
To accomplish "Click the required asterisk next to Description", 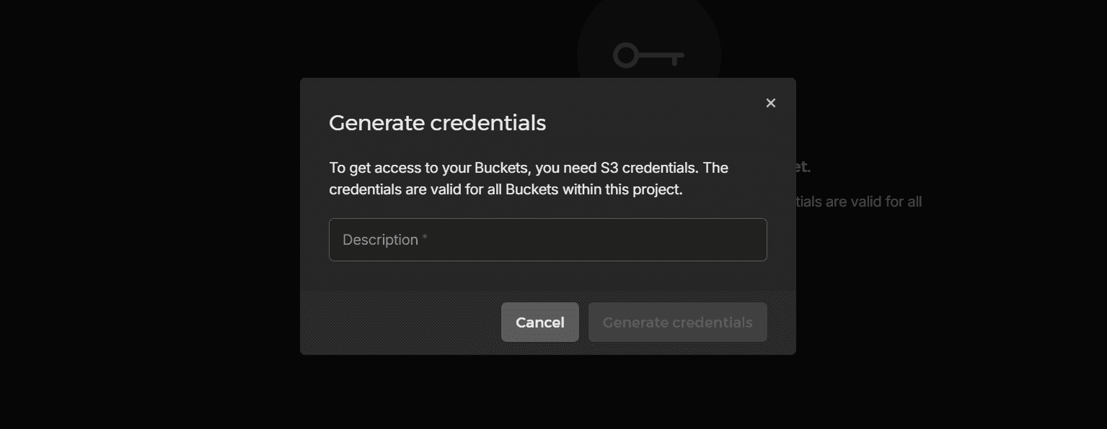I will (x=425, y=236).
